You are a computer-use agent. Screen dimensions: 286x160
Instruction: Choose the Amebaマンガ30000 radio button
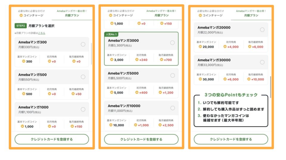point(262,62)
